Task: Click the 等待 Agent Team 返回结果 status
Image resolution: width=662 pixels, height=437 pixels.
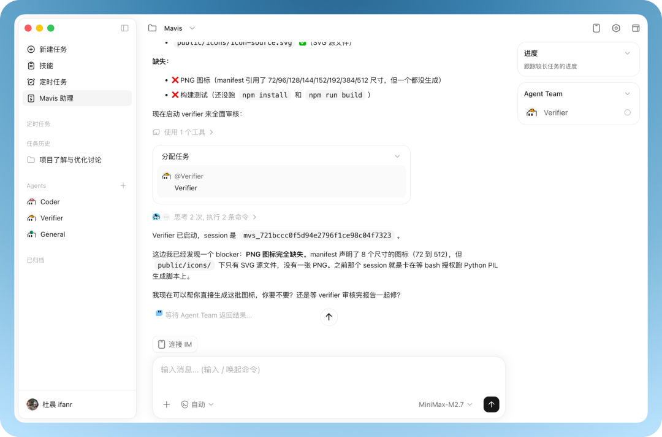Action: tap(208, 315)
